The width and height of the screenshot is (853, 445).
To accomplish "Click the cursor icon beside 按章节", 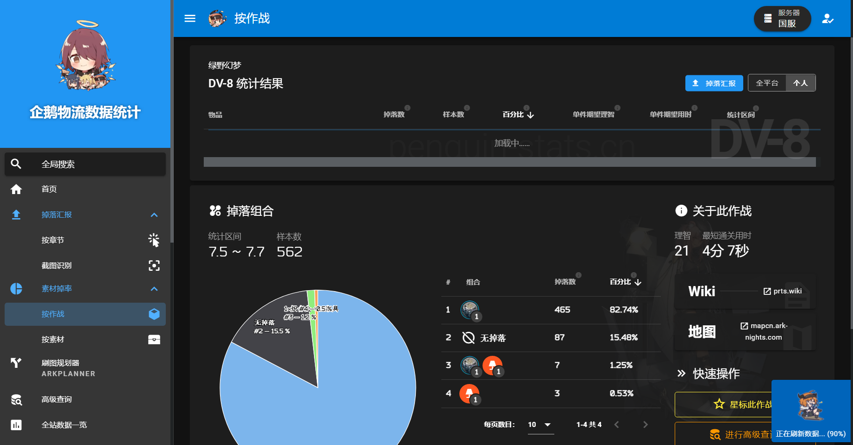I will pyautogui.click(x=154, y=240).
